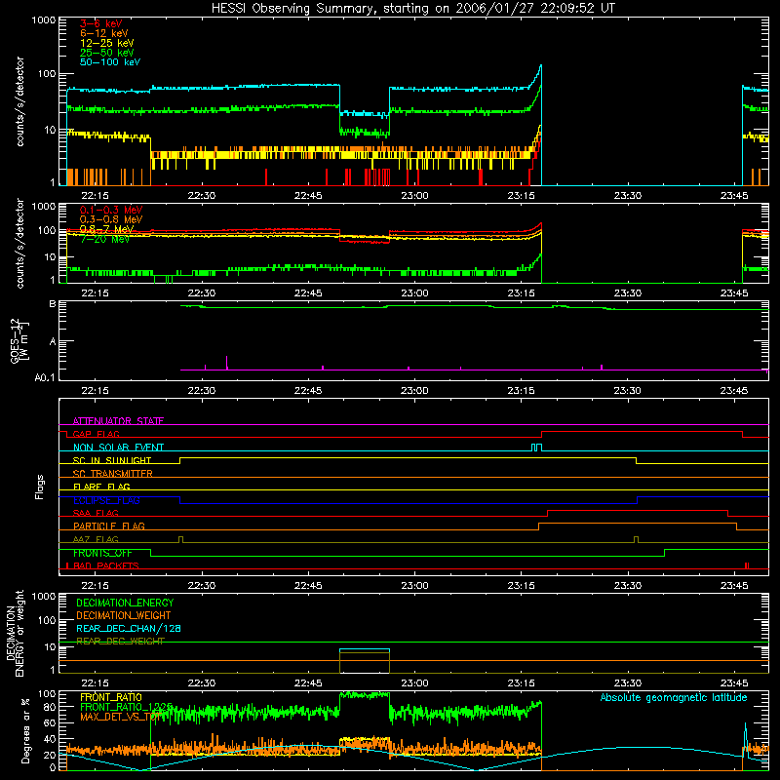This screenshot has width=780, height=780.
Task: Click the REAR_DEC_CHAN/128 legend entry
Action: click(x=129, y=628)
